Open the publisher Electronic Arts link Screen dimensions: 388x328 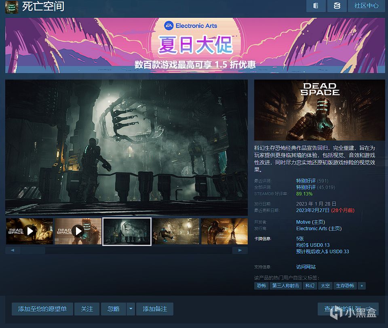tap(312, 229)
